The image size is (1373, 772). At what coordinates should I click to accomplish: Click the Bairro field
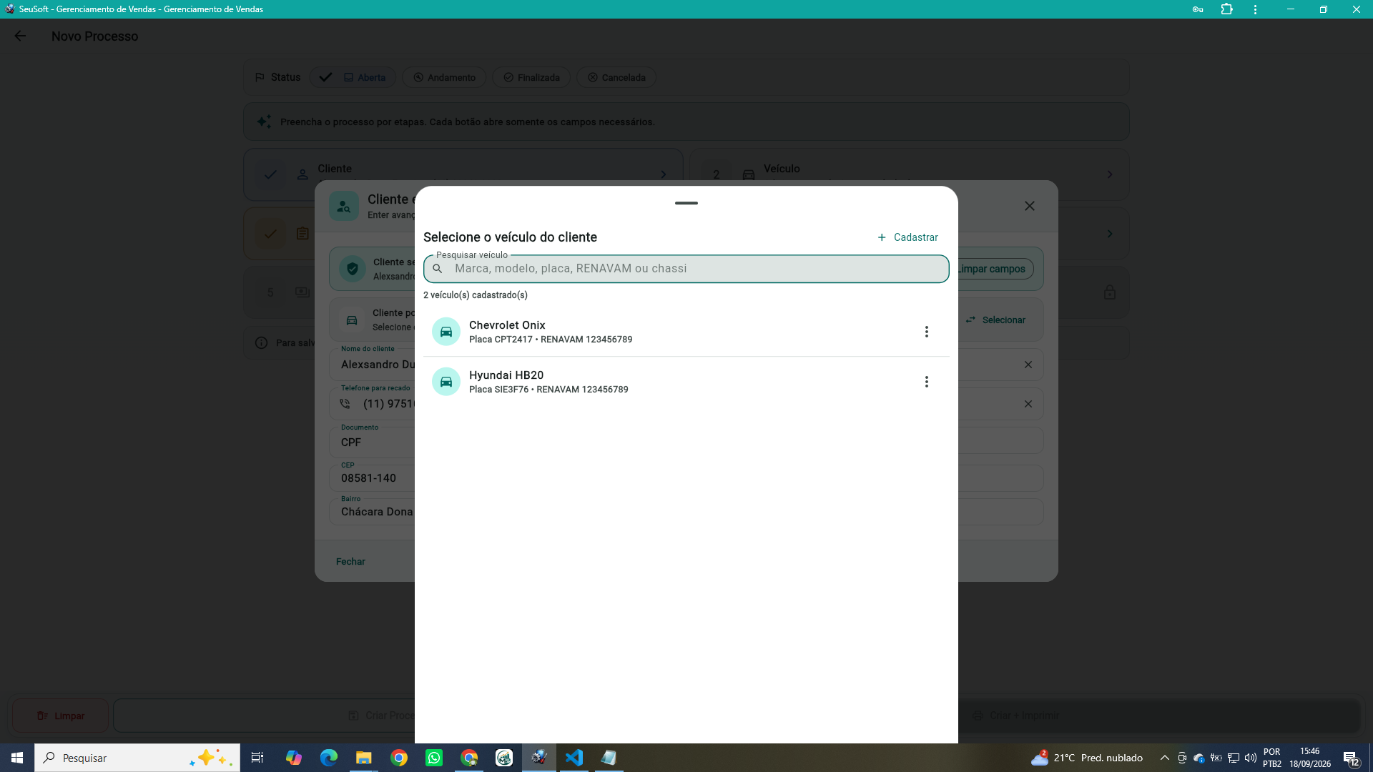[372, 512]
